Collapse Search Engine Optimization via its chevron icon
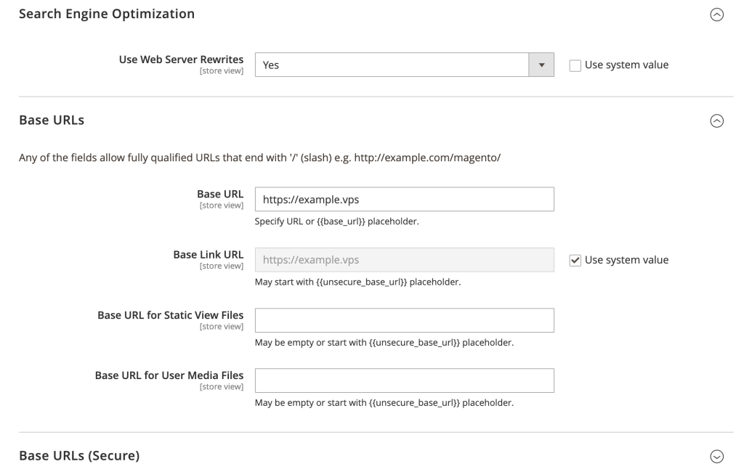This screenshot has height=472, width=744. point(717,14)
